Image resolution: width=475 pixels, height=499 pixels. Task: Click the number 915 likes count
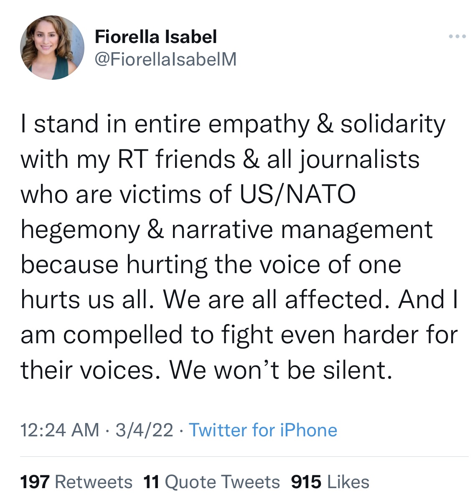click(306, 482)
